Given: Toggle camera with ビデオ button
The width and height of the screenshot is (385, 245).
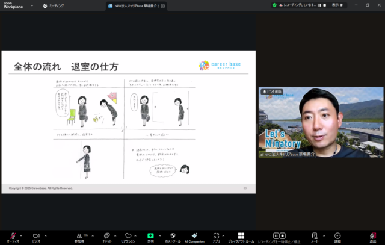Looking at the screenshot, I should (x=35, y=236).
